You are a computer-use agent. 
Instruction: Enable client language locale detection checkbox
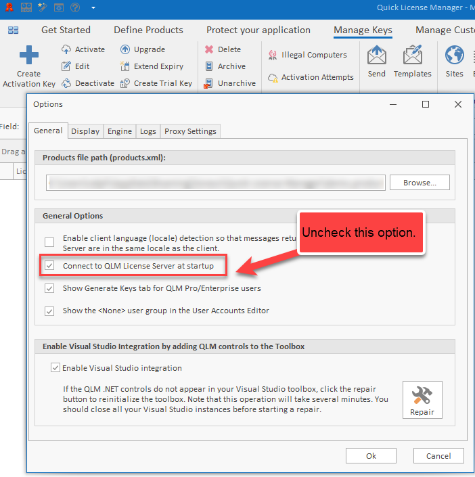tap(49, 242)
